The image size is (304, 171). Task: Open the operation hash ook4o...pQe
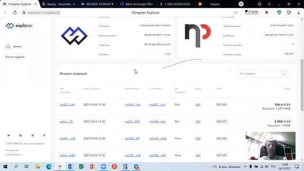[x=67, y=155]
